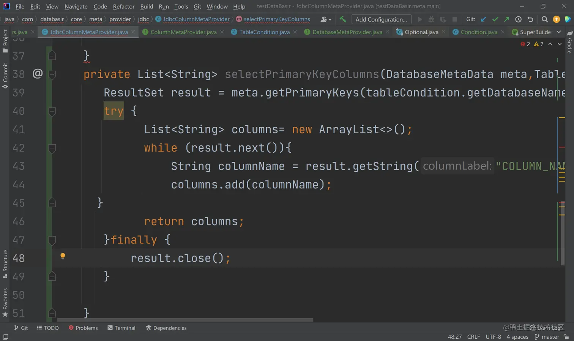Image resolution: width=574 pixels, height=341 pixels.
Task: Click the Debug bug icon in the toolbar
Action: [x=431, y=19]
